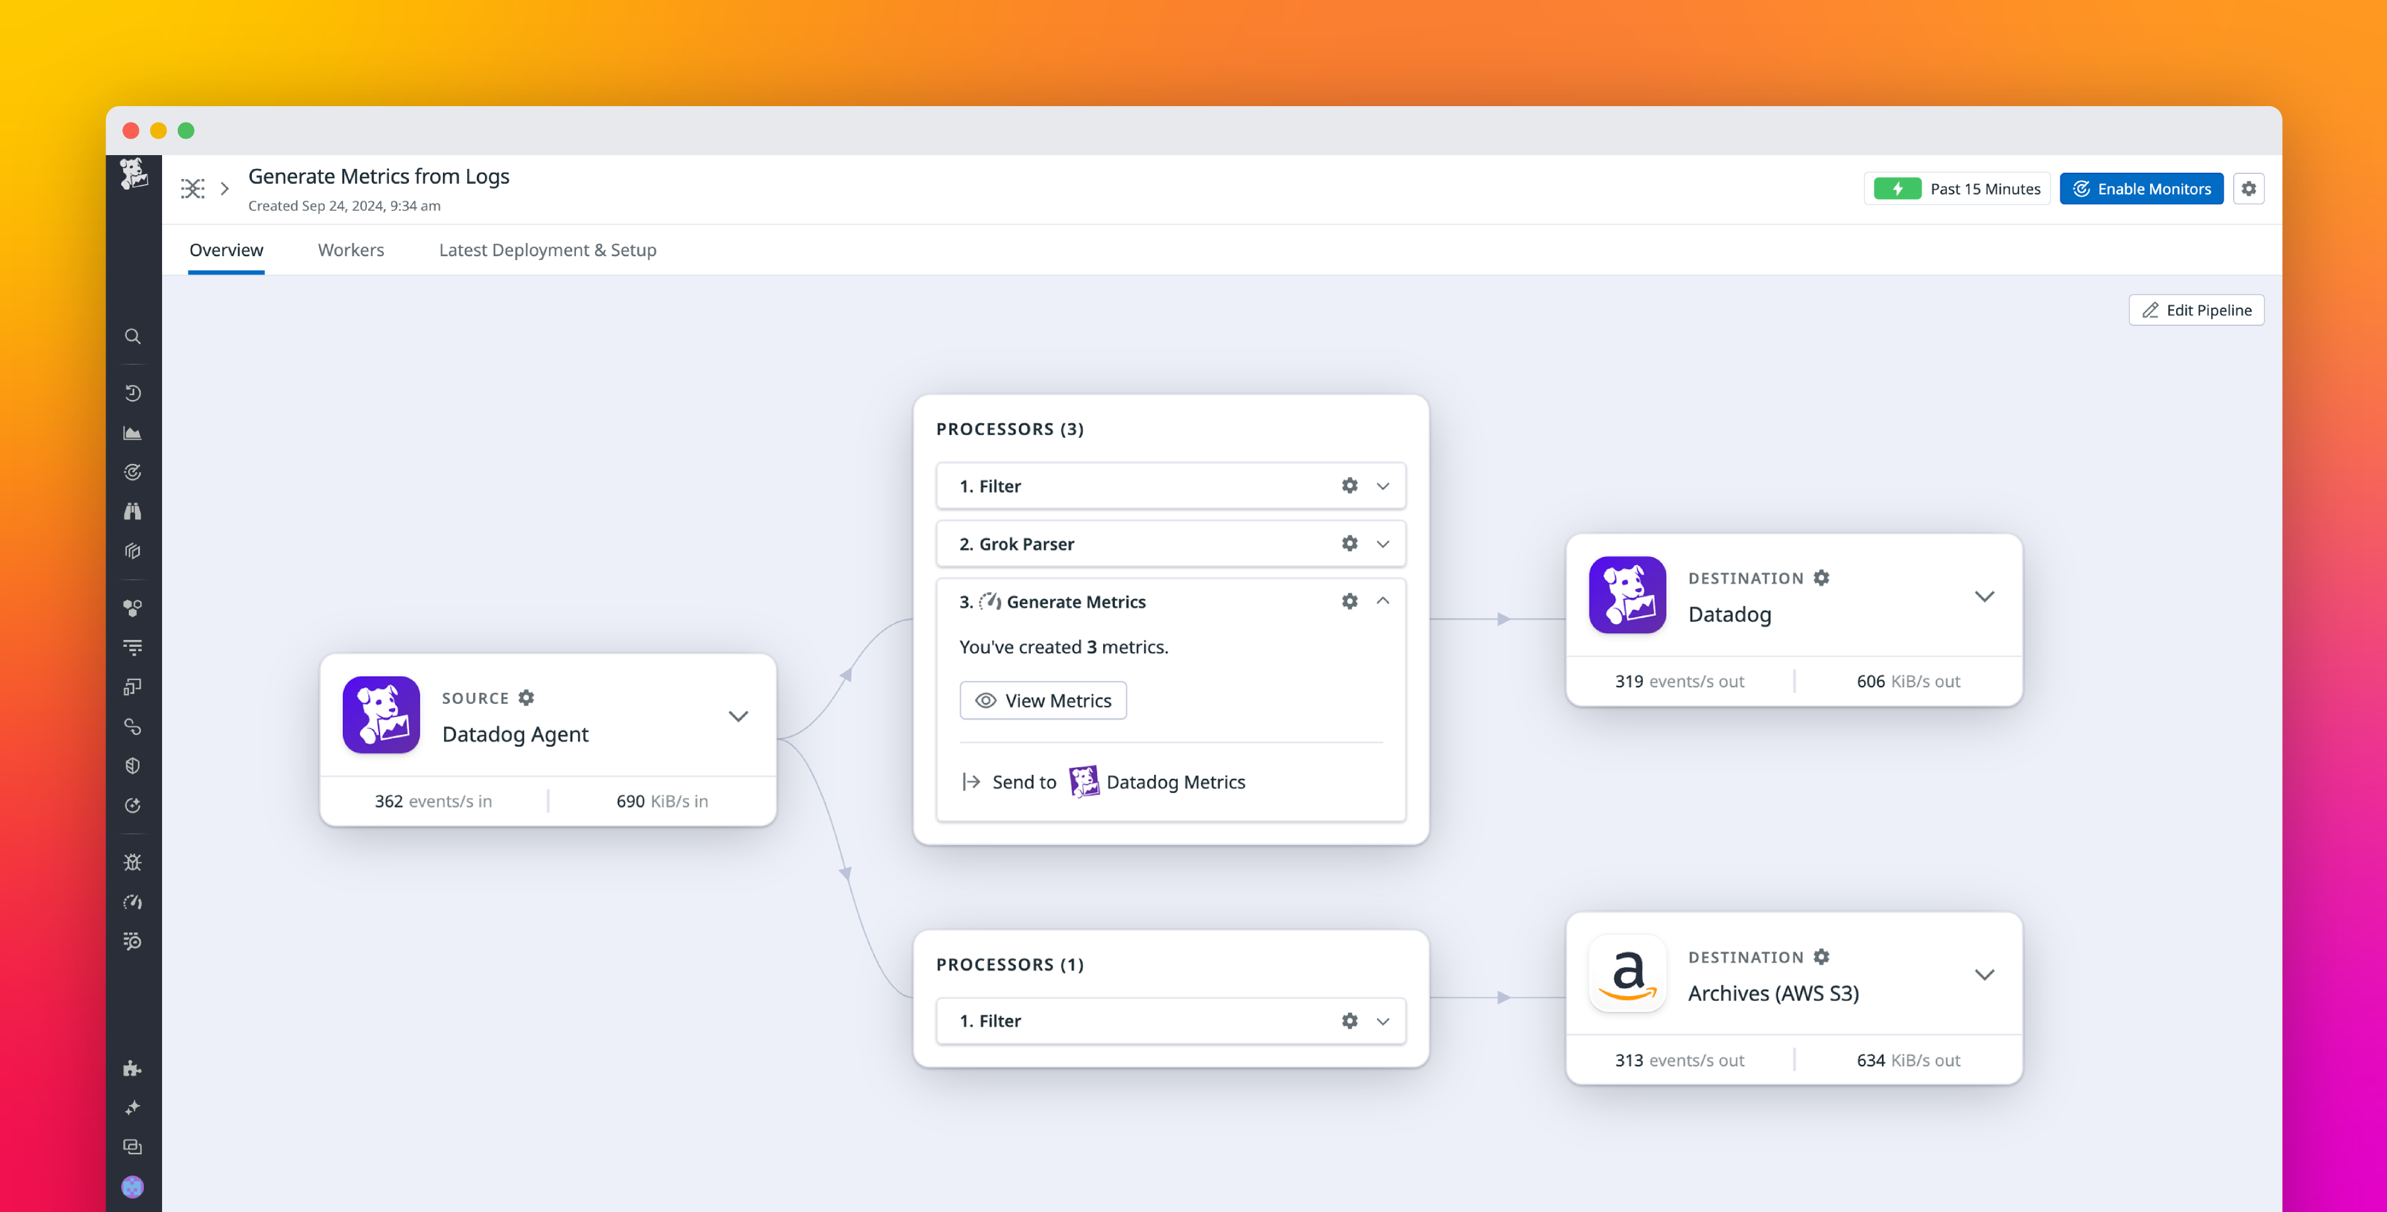Viewport: 2387px width, 1212px height.
Task: Open the search tool in the sidebar
Action: (x=133, y=337)
